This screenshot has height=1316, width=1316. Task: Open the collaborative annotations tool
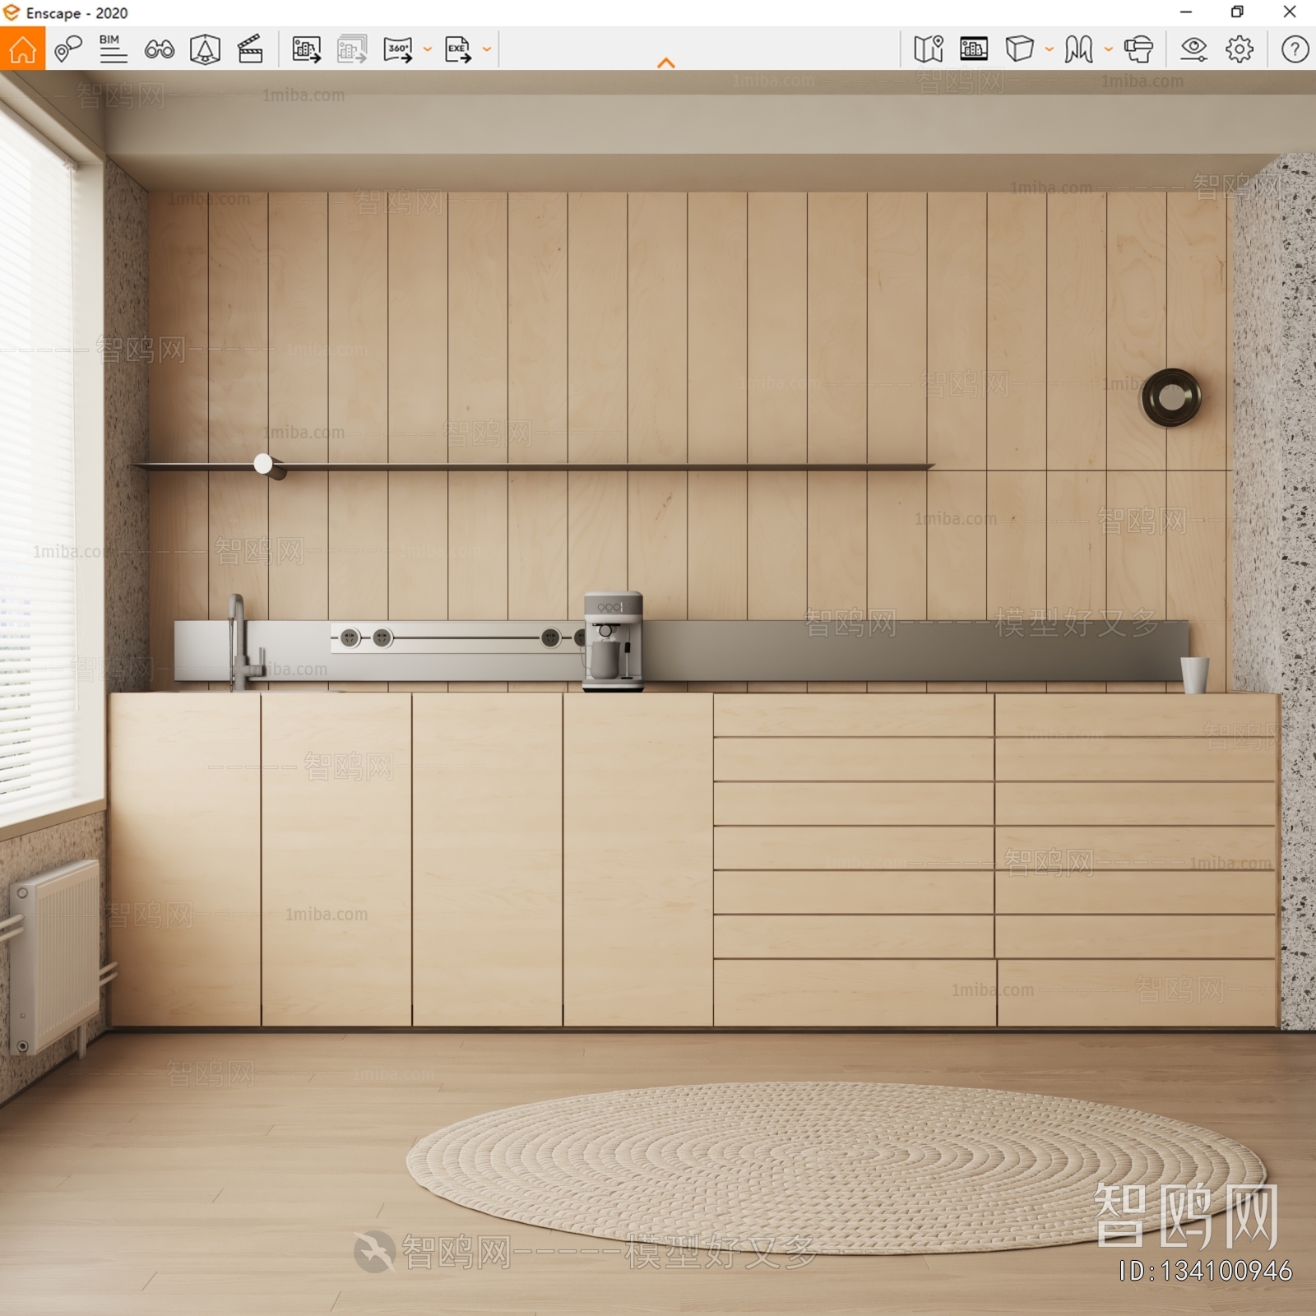coord(68,49)
